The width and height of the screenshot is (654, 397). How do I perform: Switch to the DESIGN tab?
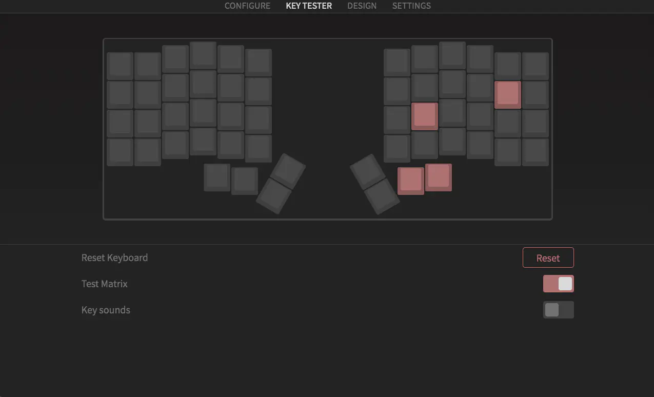[x=362, y=6]
